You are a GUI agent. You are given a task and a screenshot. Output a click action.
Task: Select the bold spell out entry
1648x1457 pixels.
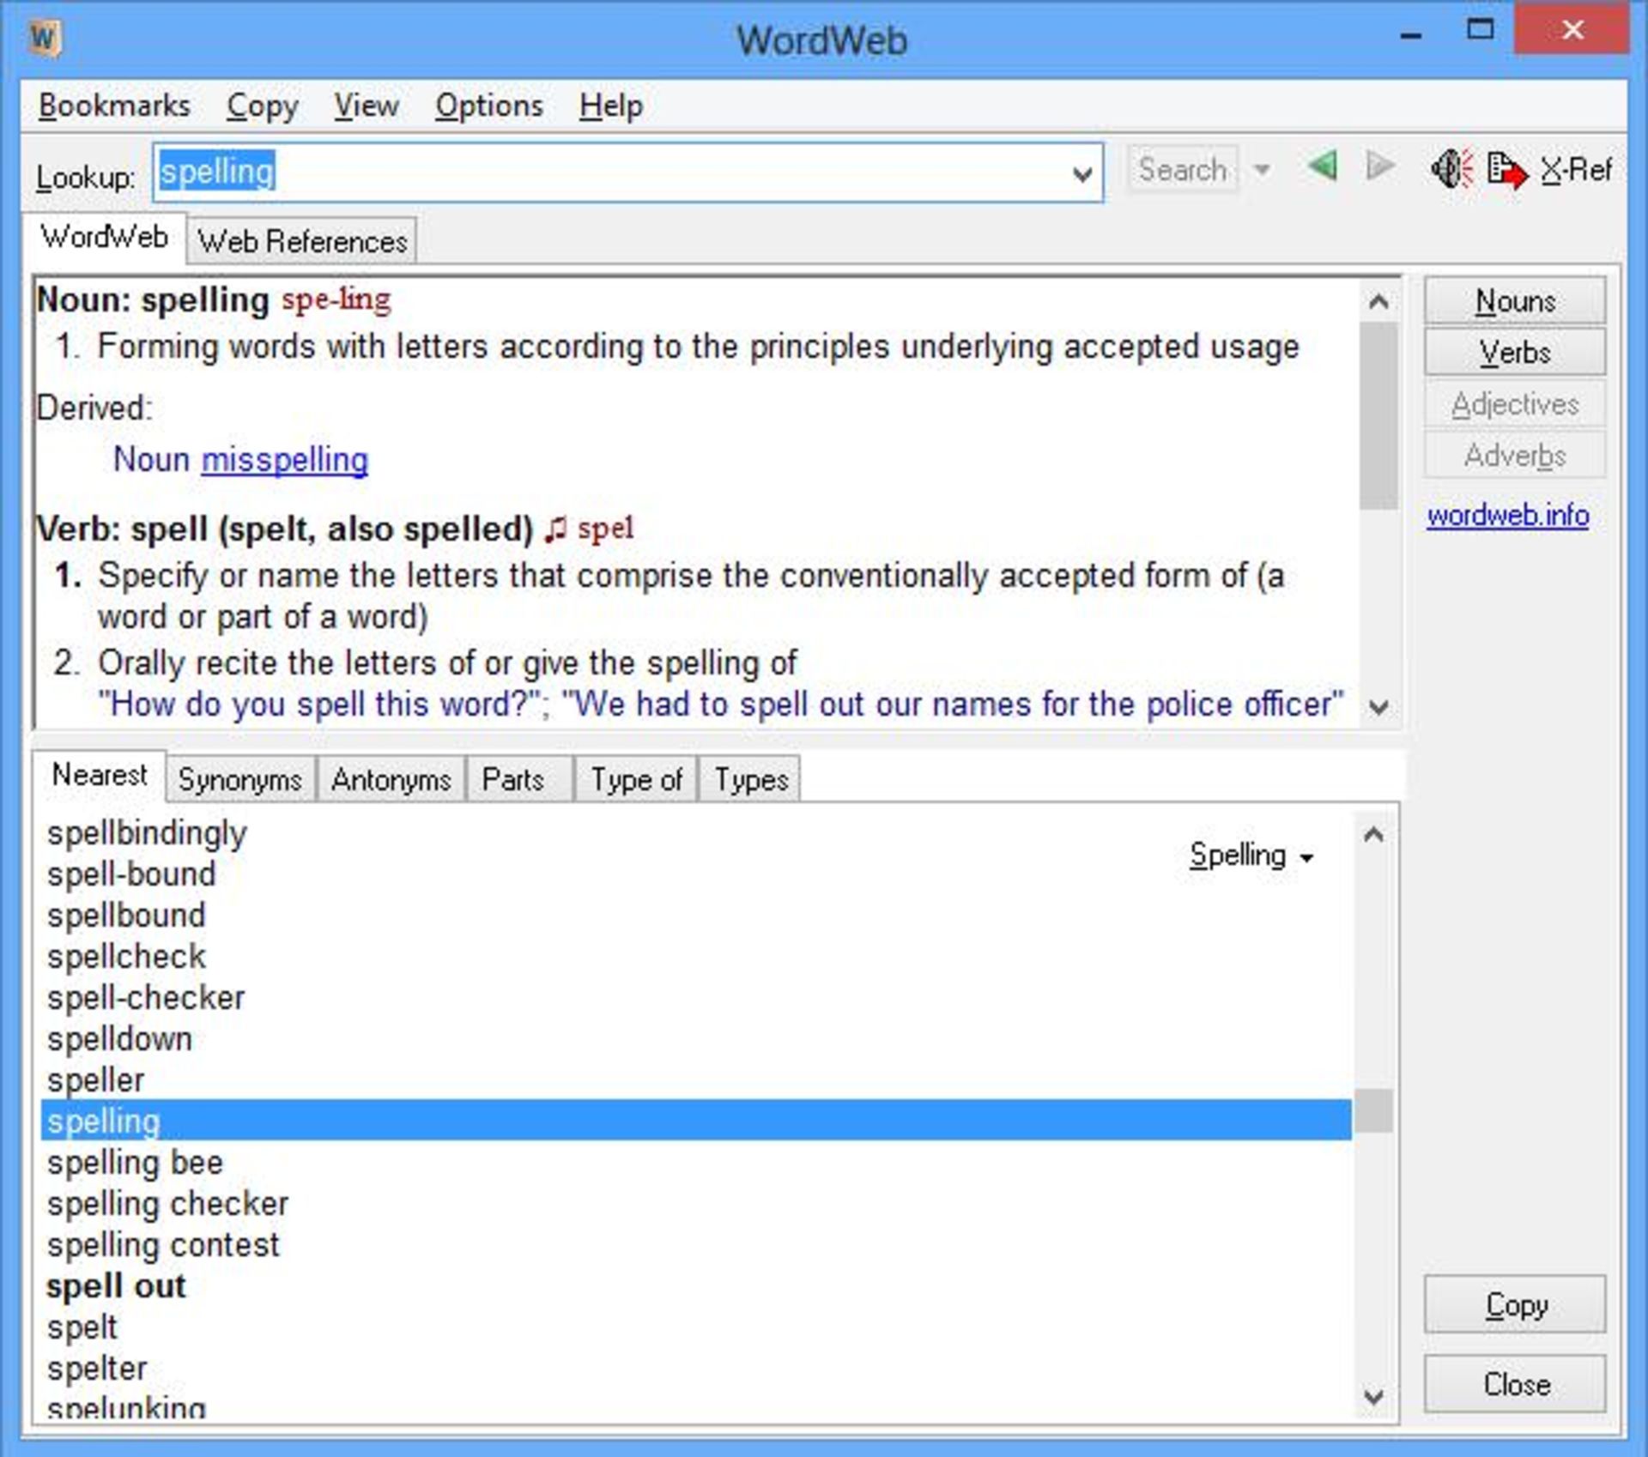(116, 1286)
